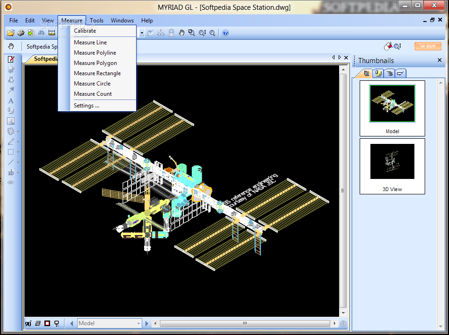Click the hand icon on the second toolbar row
449x335 pixels.
point(11,46)
